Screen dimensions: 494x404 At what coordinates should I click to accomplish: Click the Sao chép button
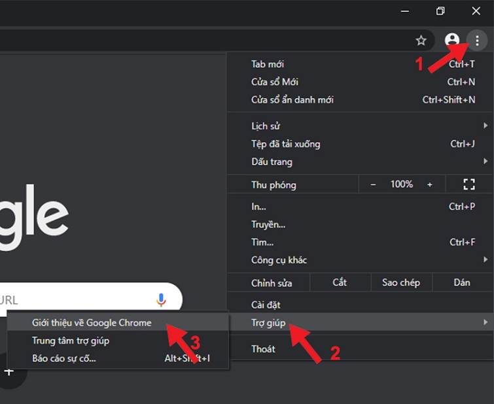pos(400,282)
